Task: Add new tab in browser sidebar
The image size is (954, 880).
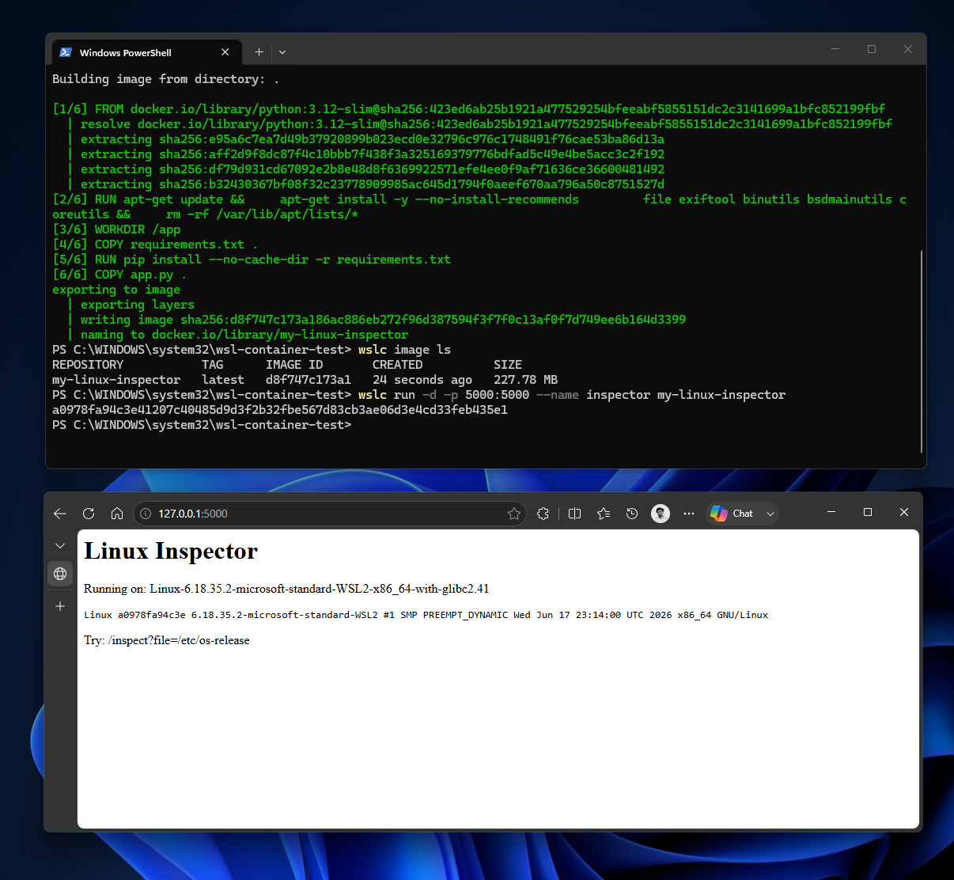Action: pyautogui.click(x=60, y=606)
